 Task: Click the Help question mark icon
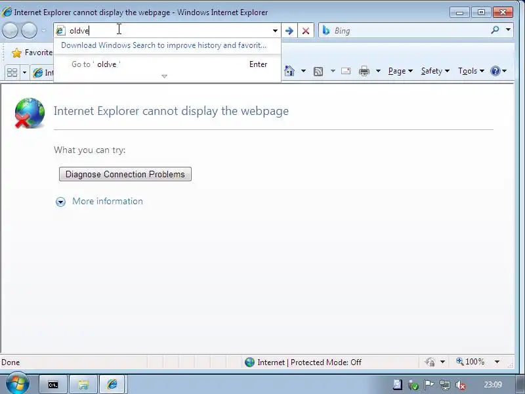click(x=495, y=71)
